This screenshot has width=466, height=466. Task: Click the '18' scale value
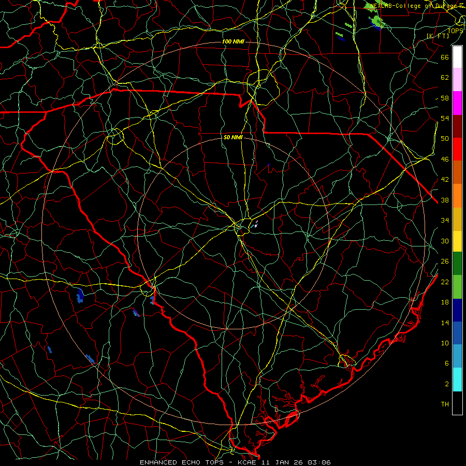pos(445,302)
